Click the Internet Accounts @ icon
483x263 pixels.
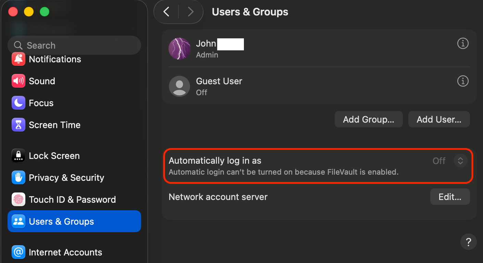coord(18,252)
